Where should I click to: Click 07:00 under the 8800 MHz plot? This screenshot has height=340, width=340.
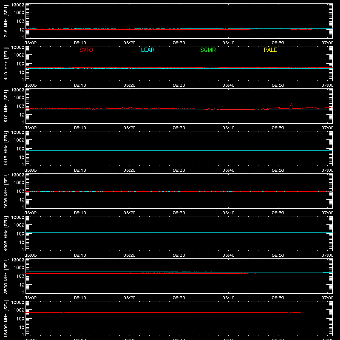coord(327,298)
